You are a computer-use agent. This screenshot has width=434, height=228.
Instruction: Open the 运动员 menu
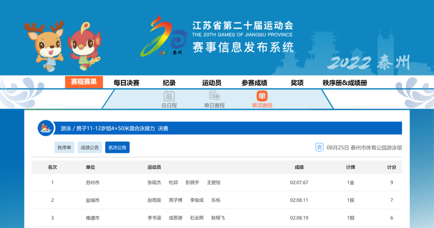pos(211,83)
